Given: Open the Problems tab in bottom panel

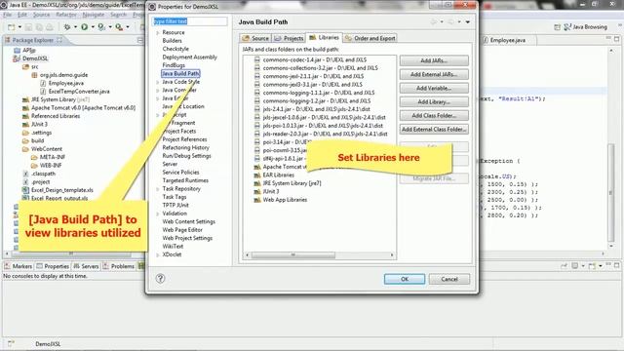Looking at the screenshot, I should coord(119,266).
